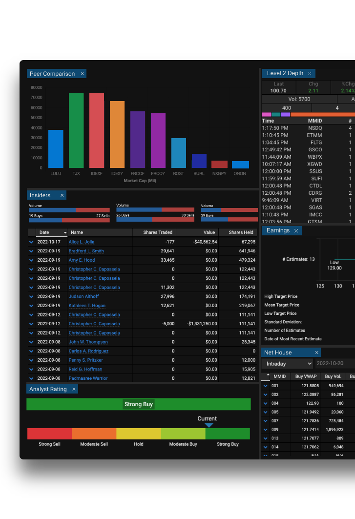355x519 pixels.
Task: Open Reid G. Hoffman insider link
Action: (x=85, y=369)
